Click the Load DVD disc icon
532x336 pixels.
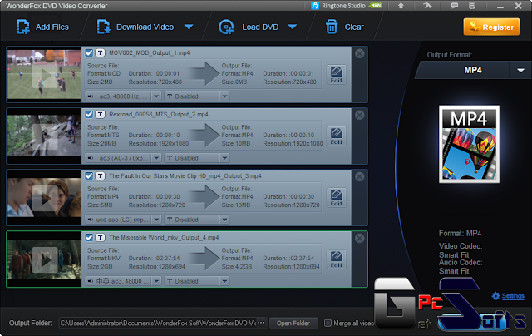(x=226, y=27)
